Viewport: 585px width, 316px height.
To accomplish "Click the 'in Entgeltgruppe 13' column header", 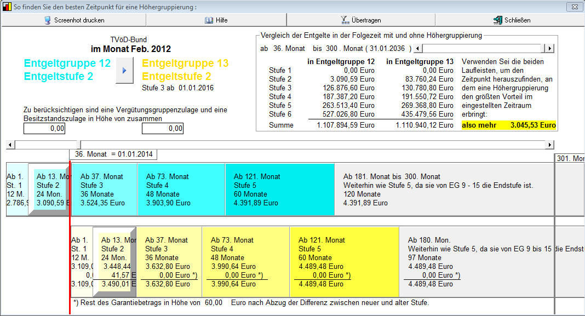I will point(420,61).
